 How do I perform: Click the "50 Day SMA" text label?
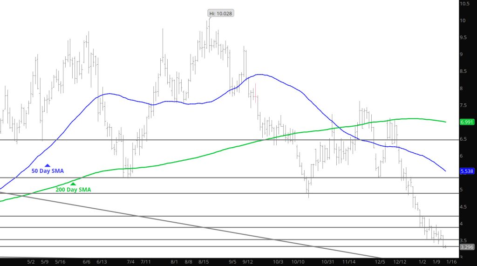click(x=48, y=171)
